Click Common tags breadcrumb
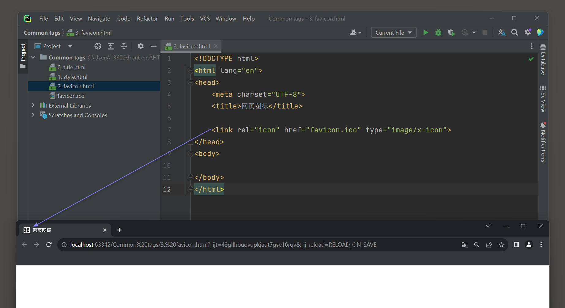Viewport: 565px width, 308px height. click(42, 32)
